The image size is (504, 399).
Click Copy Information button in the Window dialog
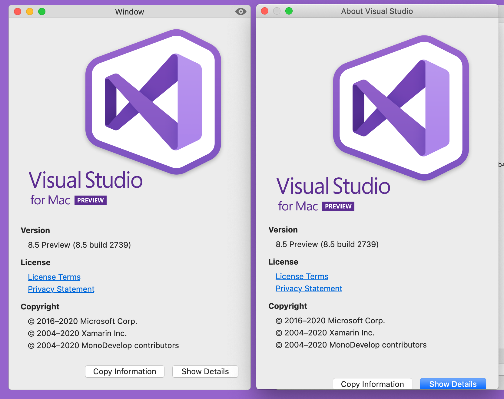click(125, 371)
